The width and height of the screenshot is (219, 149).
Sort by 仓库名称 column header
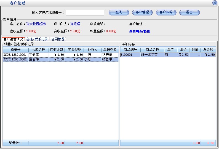(39, 50)
